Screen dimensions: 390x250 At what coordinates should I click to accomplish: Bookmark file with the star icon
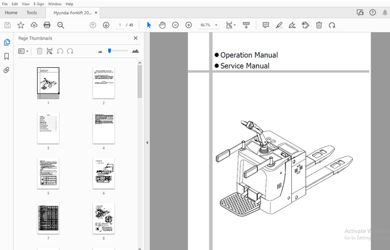pyautogui.click(x=21, y=25)
